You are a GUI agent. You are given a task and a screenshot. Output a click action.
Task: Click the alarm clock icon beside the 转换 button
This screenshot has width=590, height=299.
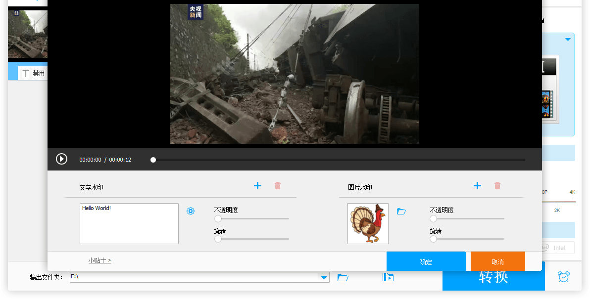point(563,277)
